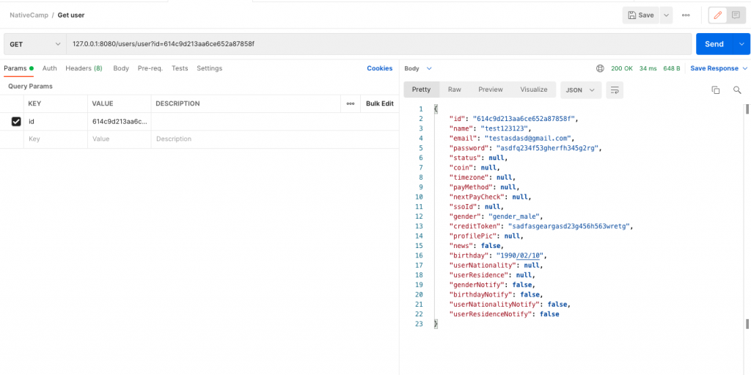Copy the response body to clipboard

pyautogui.click(x=716, y=90)
